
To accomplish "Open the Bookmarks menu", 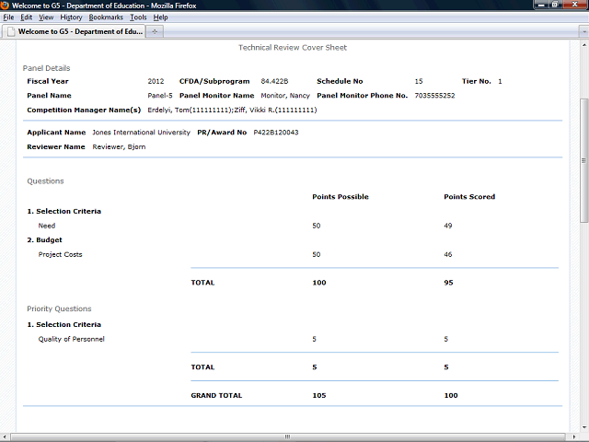I will [x=106, y=17].
